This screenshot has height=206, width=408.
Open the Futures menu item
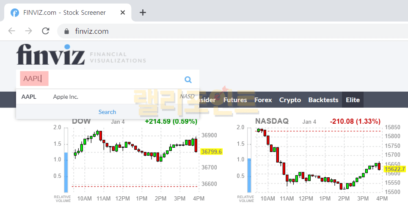(x=235, y=100)
